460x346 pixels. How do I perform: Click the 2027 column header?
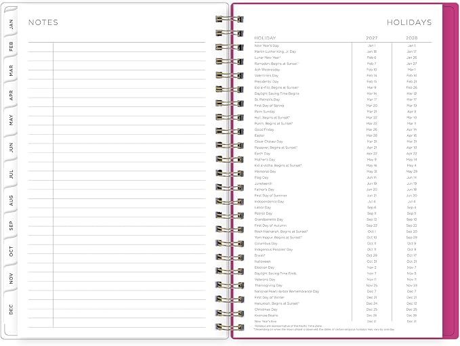(372, 38)
